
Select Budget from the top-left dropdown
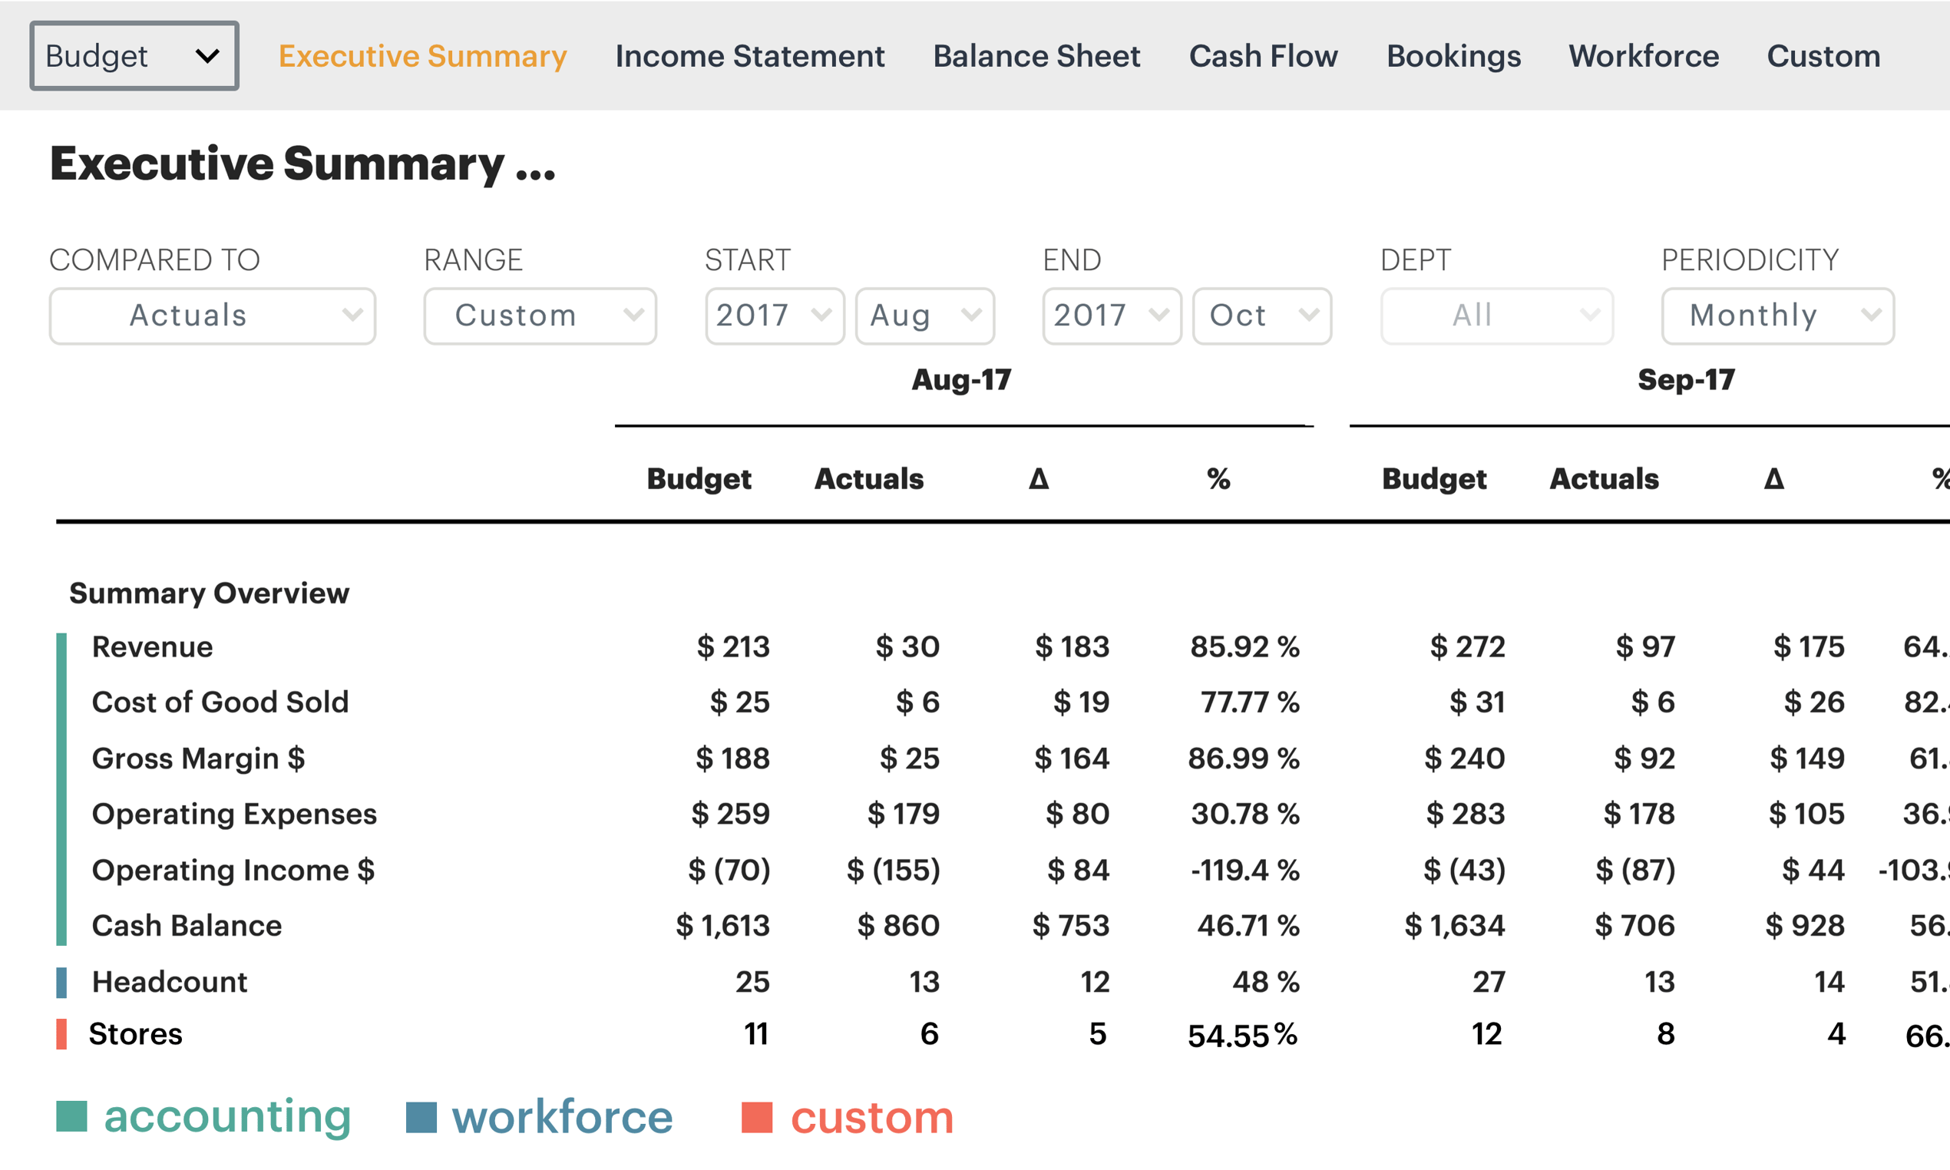point(132,55)
